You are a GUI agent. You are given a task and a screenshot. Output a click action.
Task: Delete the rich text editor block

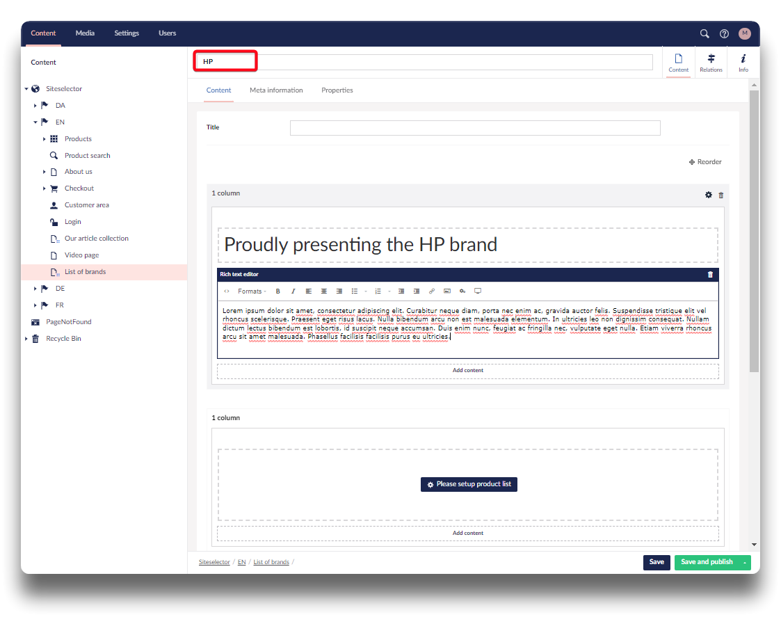[x=710, y=274]
